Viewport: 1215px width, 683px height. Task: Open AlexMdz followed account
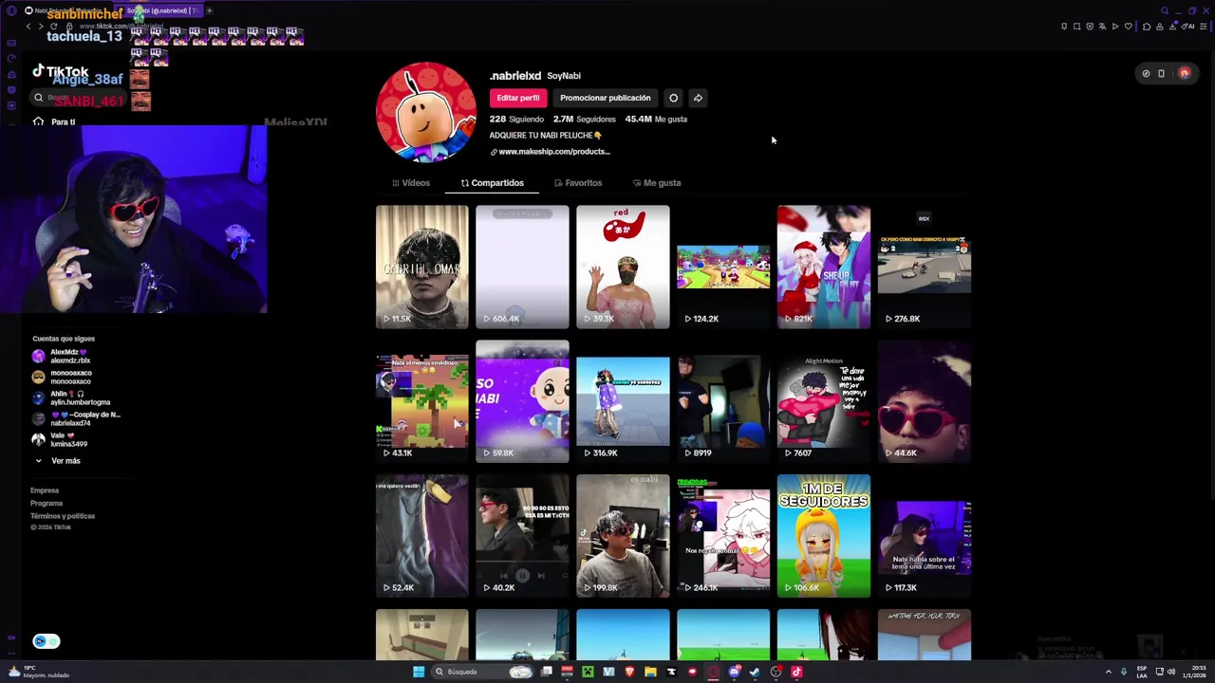pos(62,356)
